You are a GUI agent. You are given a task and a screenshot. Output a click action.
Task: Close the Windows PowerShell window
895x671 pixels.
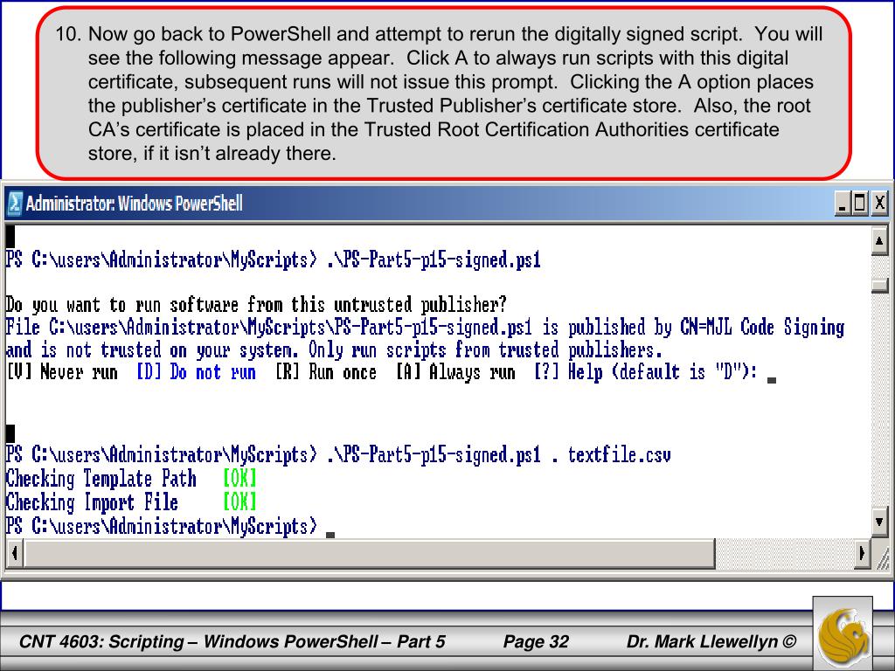(879, 203)
